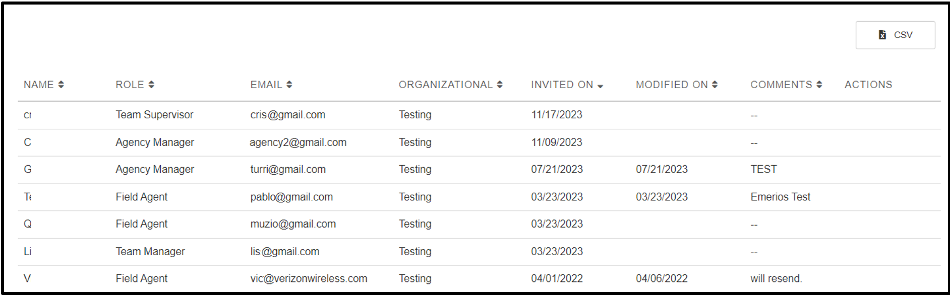The height and width of the screenshot is (295, 950).
Task: Click the turri@gmail.com email entry
Action: [x=288, y=170]
